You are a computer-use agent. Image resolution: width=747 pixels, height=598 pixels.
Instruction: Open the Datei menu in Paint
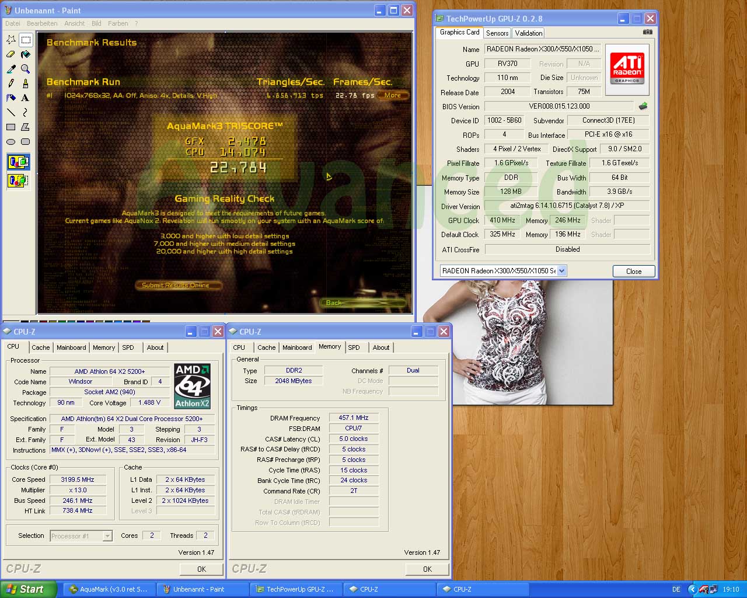pos(12,23)
